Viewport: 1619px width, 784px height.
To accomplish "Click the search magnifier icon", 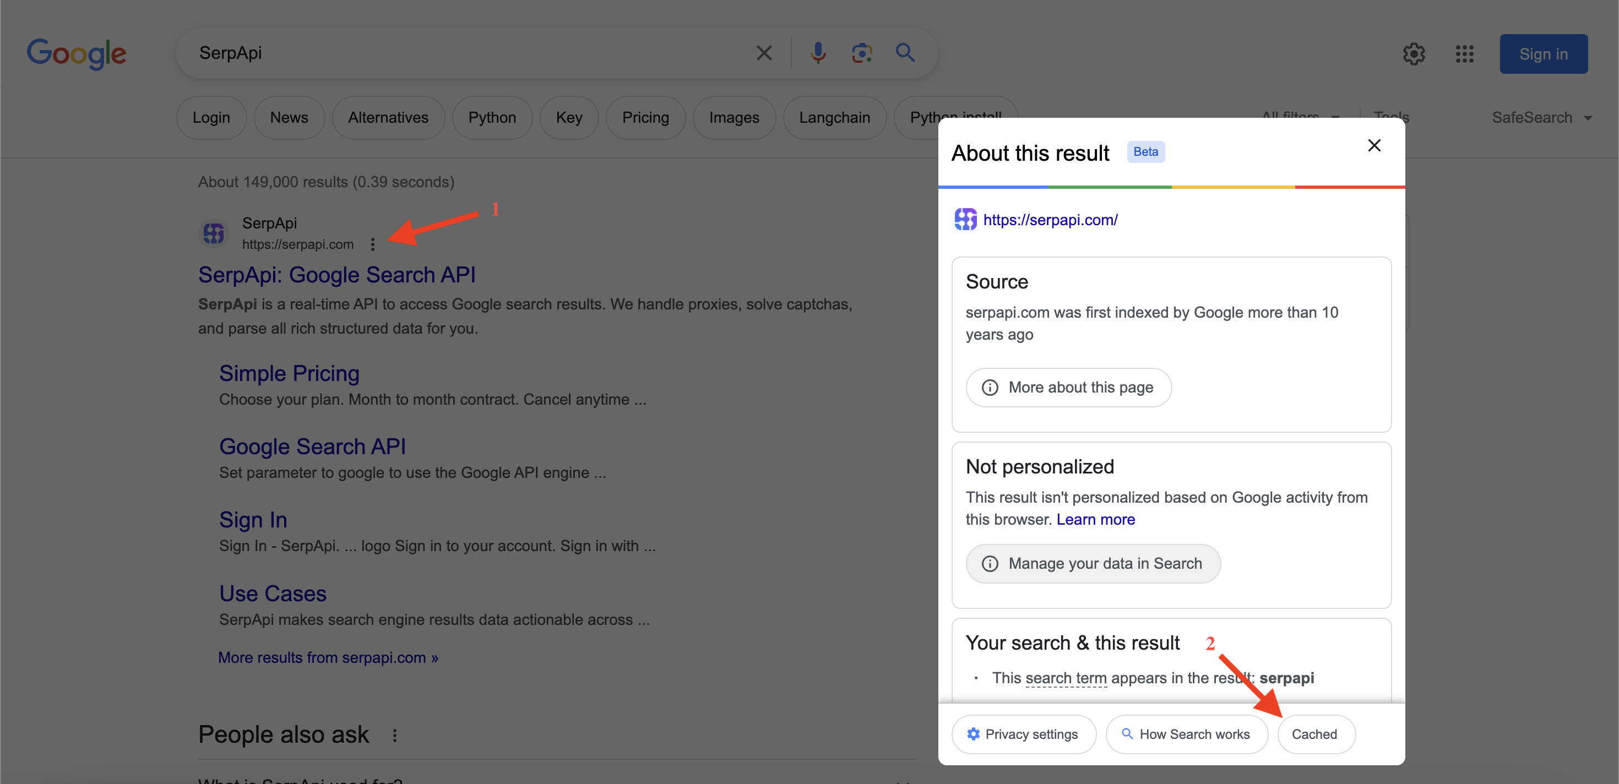I will 905,53.
